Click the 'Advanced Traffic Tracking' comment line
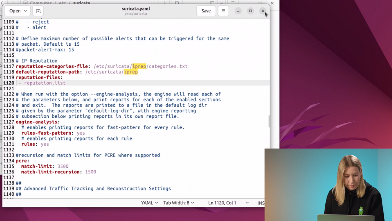392x221 pixels. 93,189
